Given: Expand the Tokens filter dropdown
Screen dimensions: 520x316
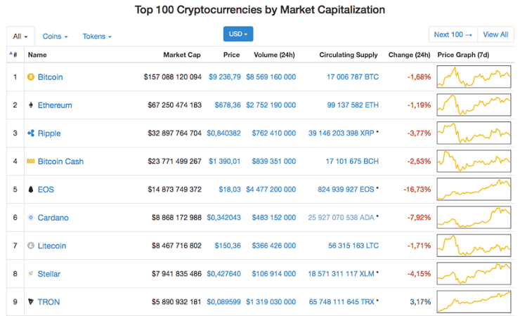Looking at the screenshot, I should (x=97, y=36).
